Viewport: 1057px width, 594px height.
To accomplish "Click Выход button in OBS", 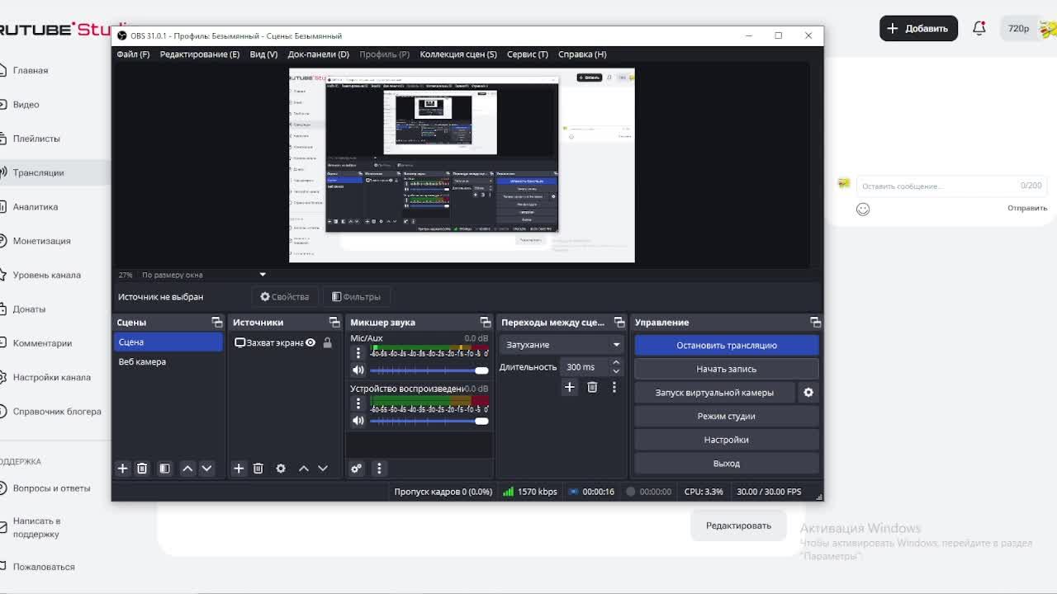I will 727,464.
